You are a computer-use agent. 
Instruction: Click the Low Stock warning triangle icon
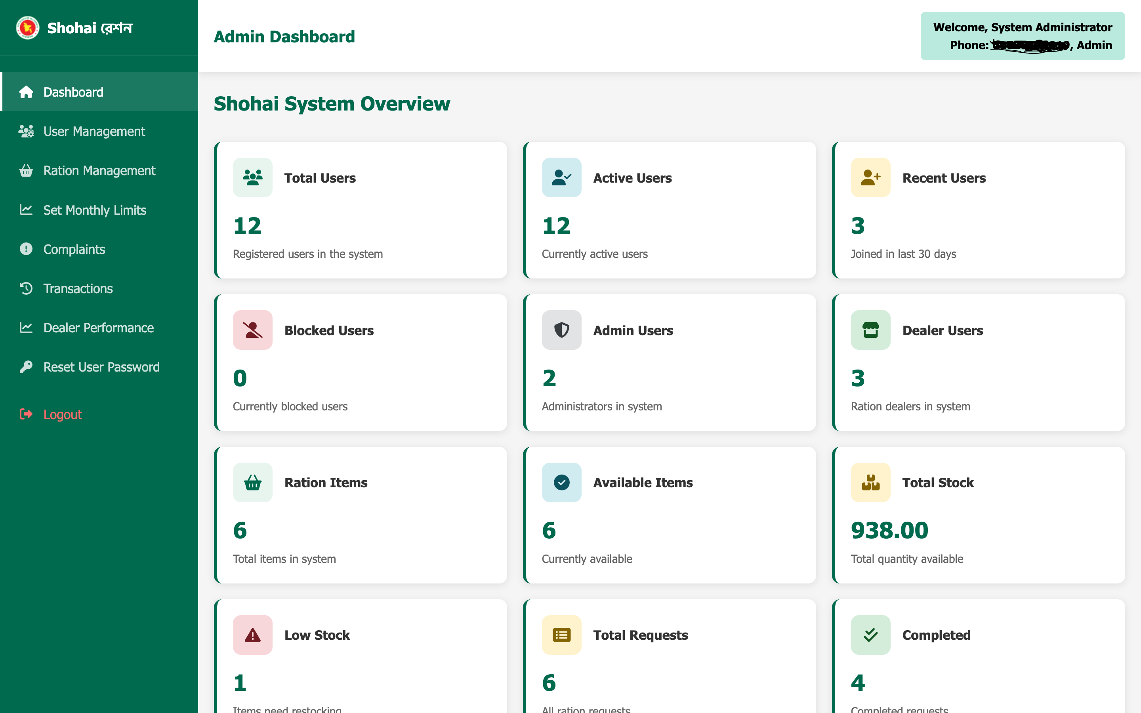[x=253, y=635]
